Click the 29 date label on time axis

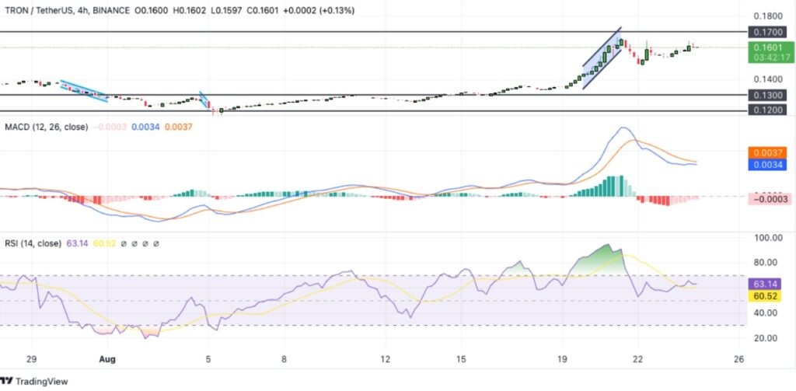[x=31, y=359]
